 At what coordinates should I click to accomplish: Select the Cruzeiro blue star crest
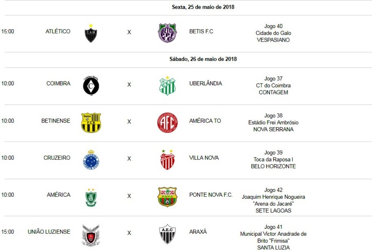pyautogui.click(x=91, y=160)
